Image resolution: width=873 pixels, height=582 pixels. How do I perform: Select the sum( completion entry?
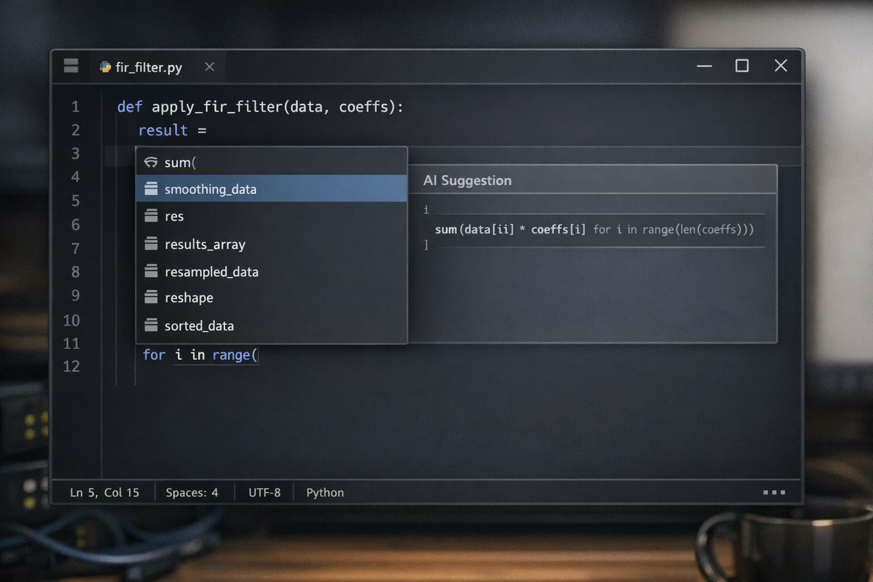coord(180,161)
